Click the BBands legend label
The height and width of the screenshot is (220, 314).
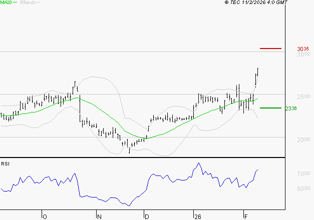[28, 2]
